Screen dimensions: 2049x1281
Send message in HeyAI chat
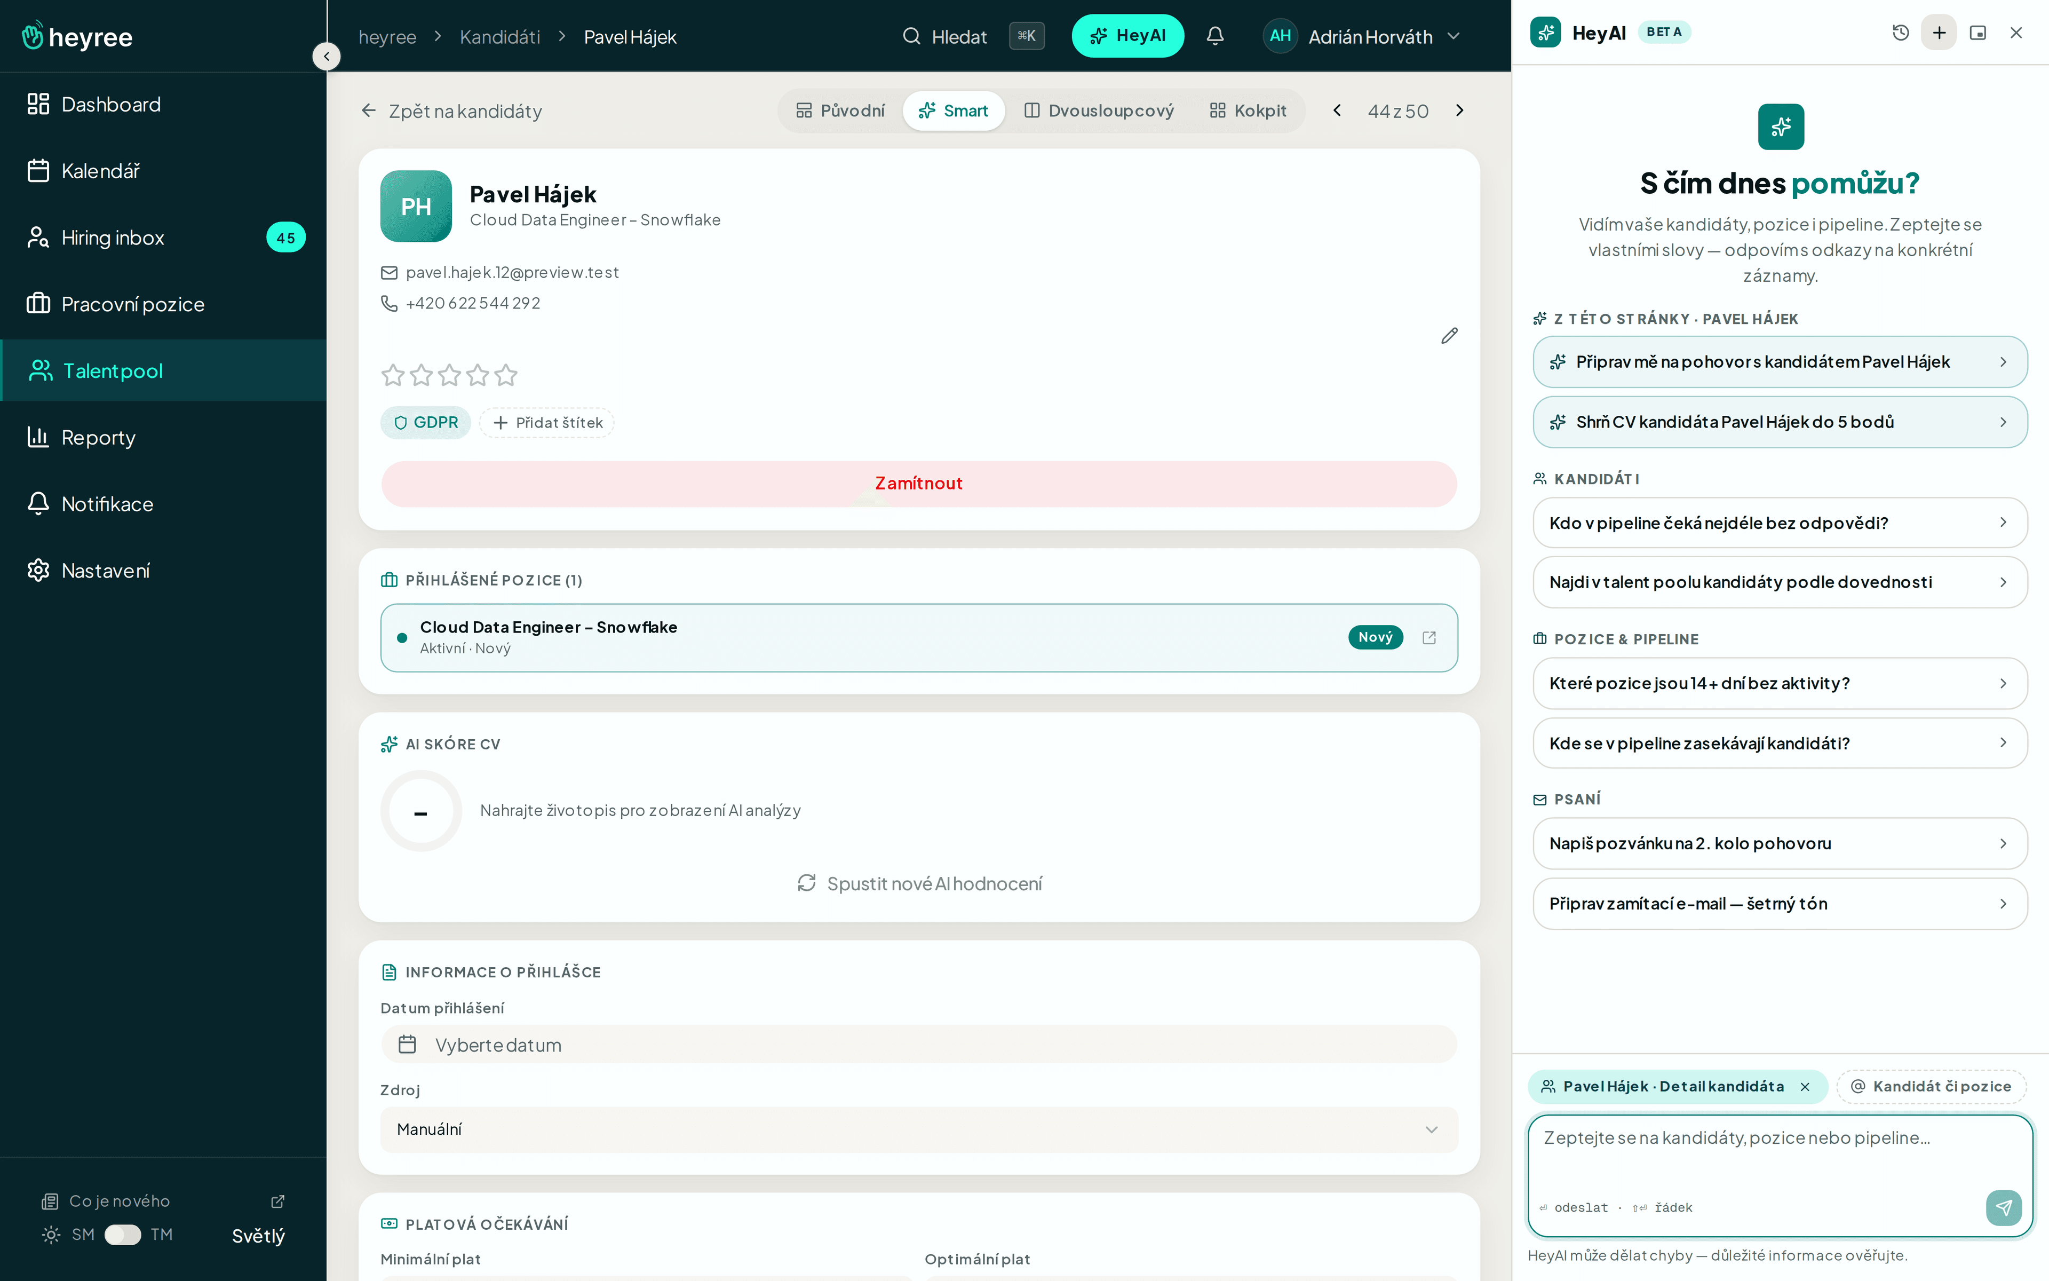pos(2003,1207)
